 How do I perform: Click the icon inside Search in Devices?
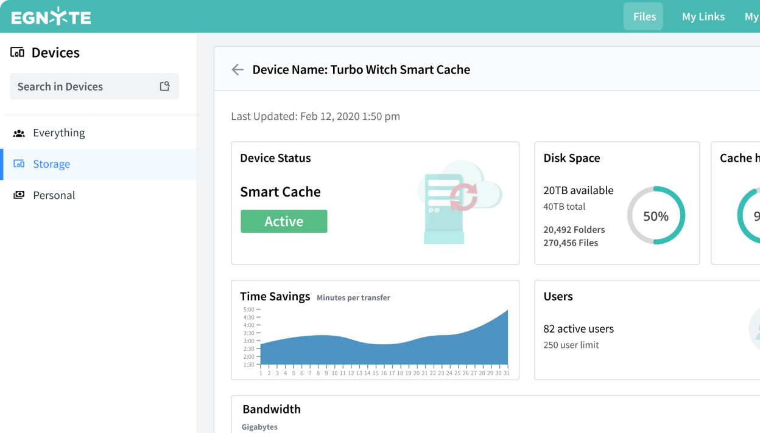point(164,86)
